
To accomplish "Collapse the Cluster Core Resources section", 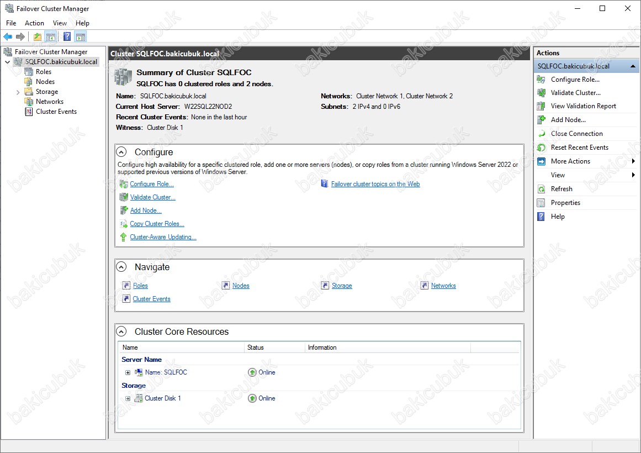I will coord(121,331).
